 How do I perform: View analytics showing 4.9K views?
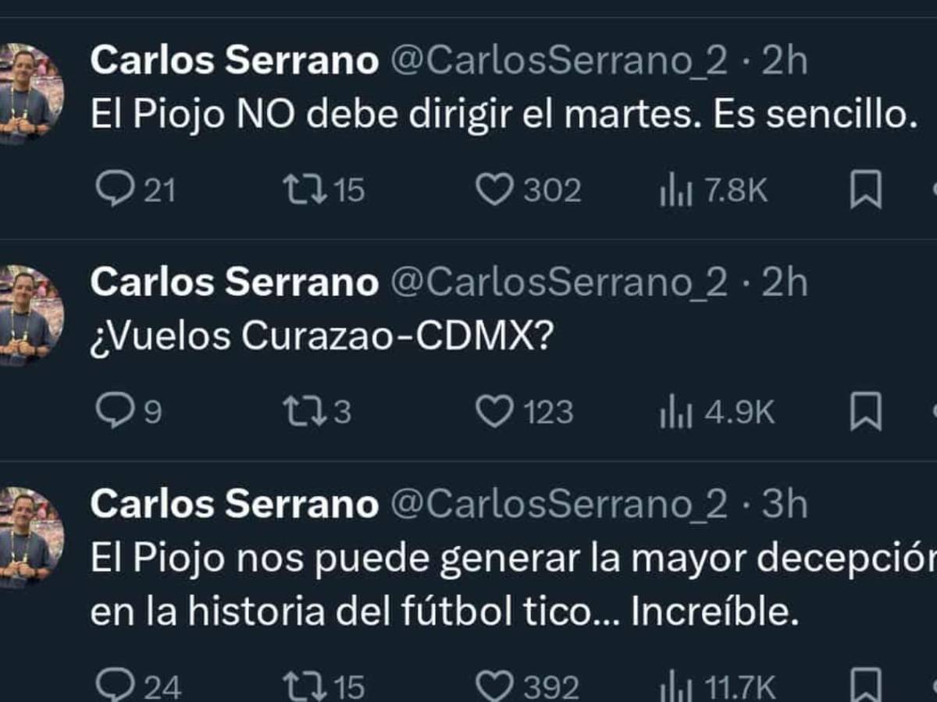(676, 413)
